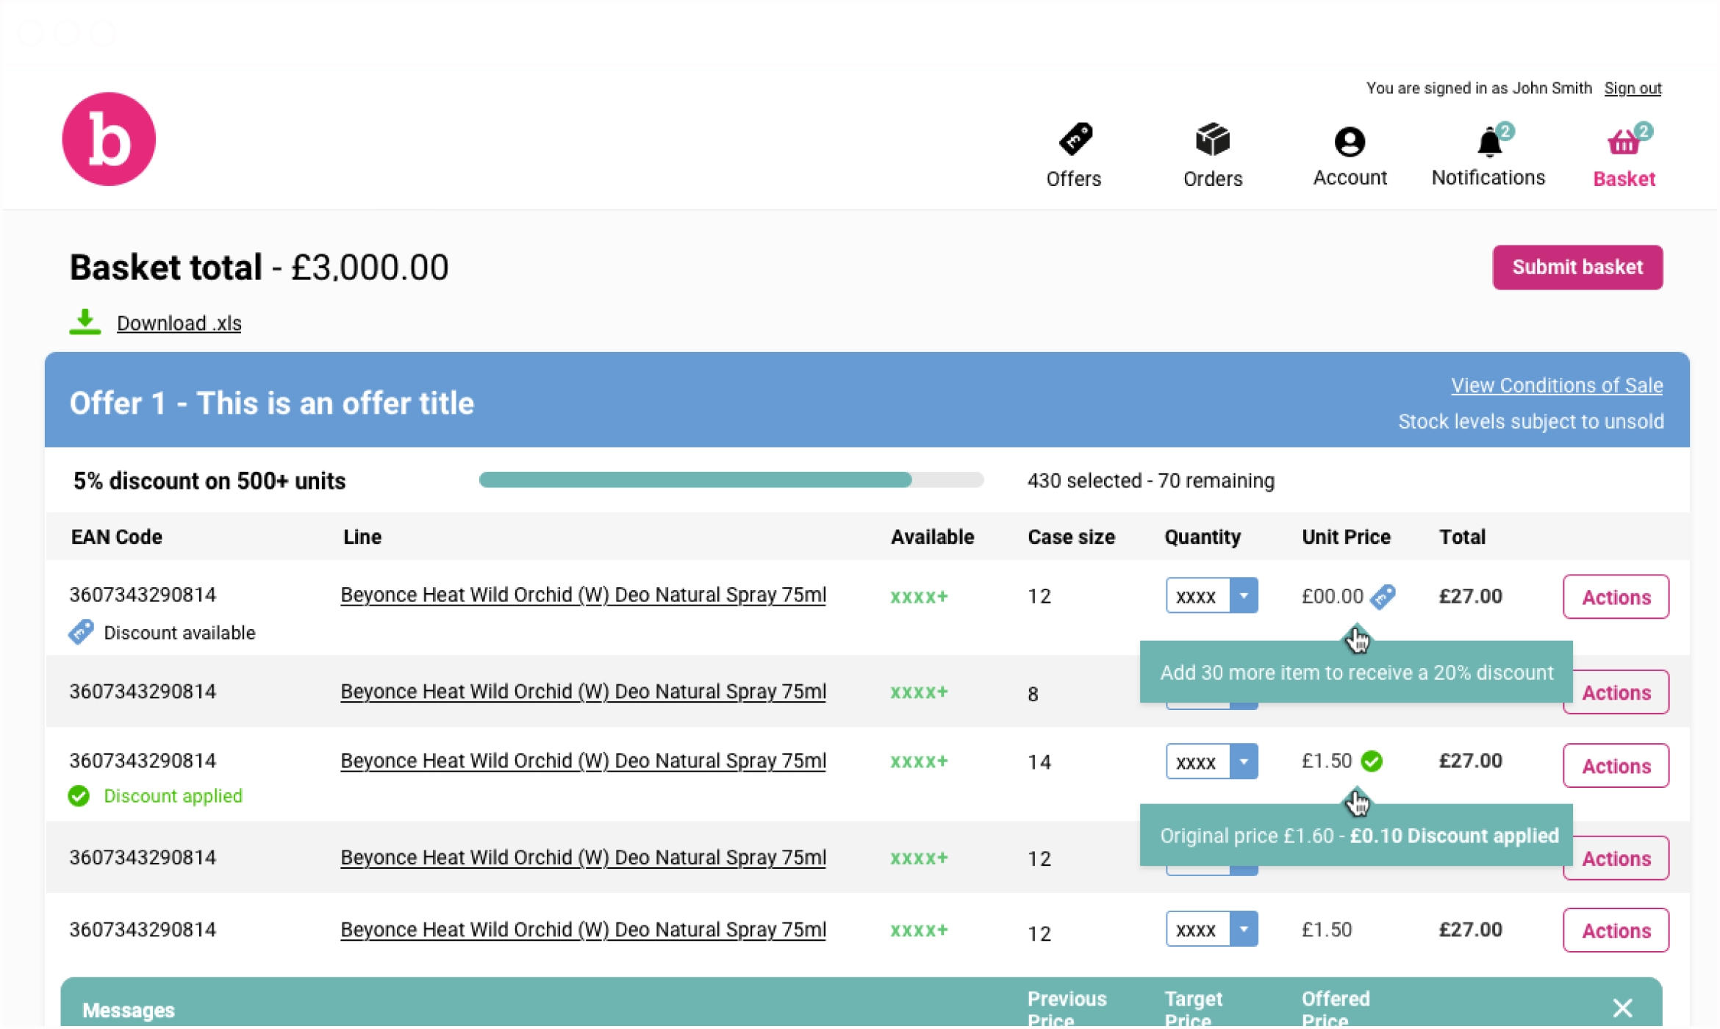Screen dimensions: 1720x1029
Task: Click Download .xls link
Action: 179,323
